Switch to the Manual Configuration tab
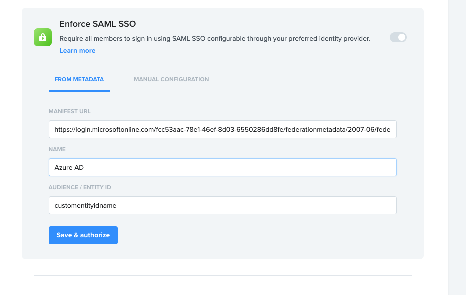Image resolution: width=466 pixels, height=295 pixels. tap(171, 79)
